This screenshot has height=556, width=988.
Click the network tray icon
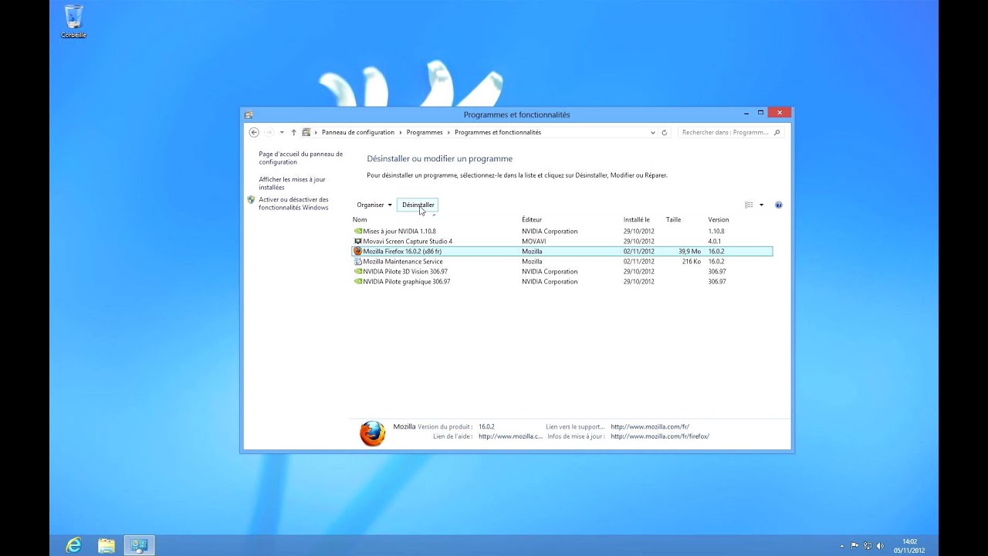[x=868, y=546]
